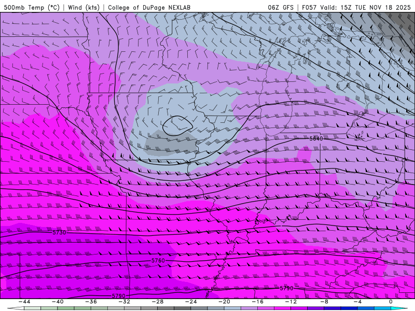This screenshot has width=415, height=311.
Task: Click 'Valid: 15Z TUE NOV 18 2025' text
Action: [x=365, y=7]
